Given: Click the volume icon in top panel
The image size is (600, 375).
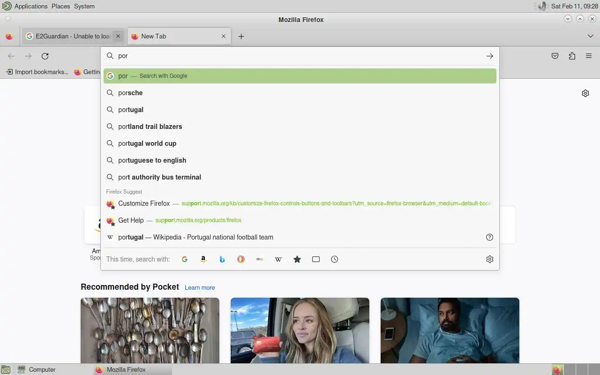Looking at the screenshot, I should [541, 6].
